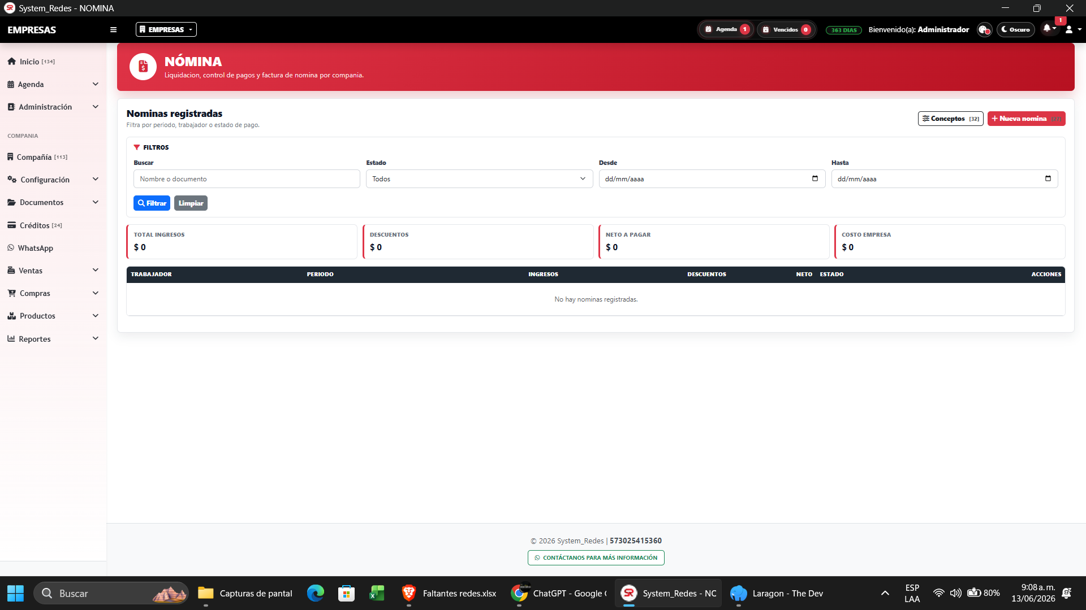
Task: Click the FILTROS funnel icon
Action: (x=137, y=147)
